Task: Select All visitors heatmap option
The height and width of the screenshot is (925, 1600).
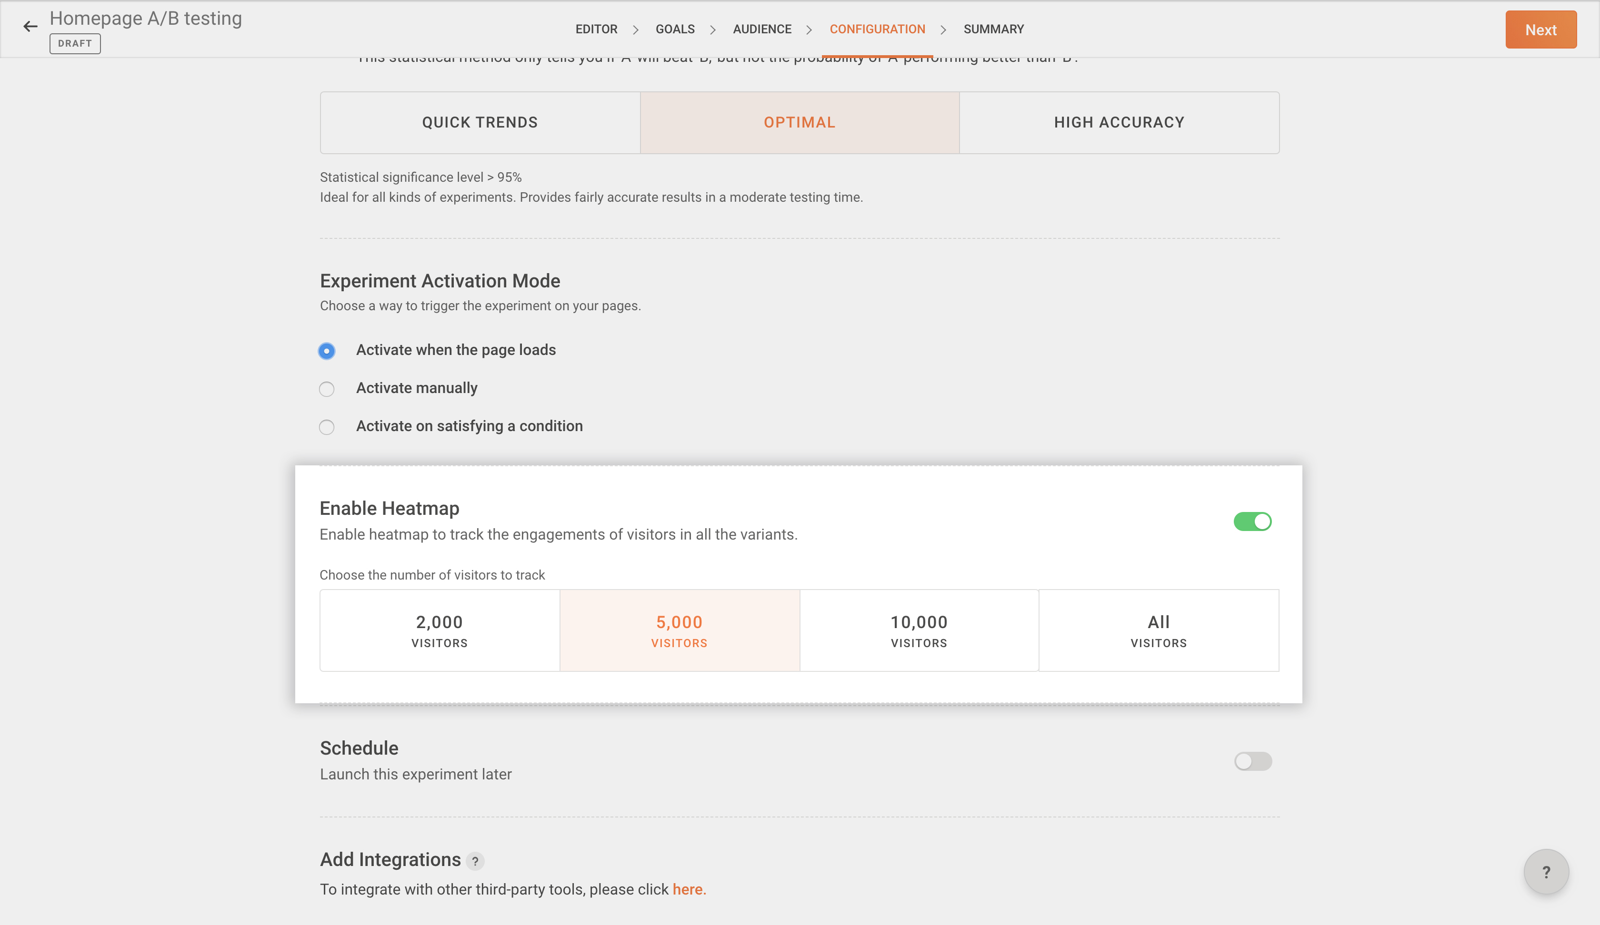Action: point(1158,630)
